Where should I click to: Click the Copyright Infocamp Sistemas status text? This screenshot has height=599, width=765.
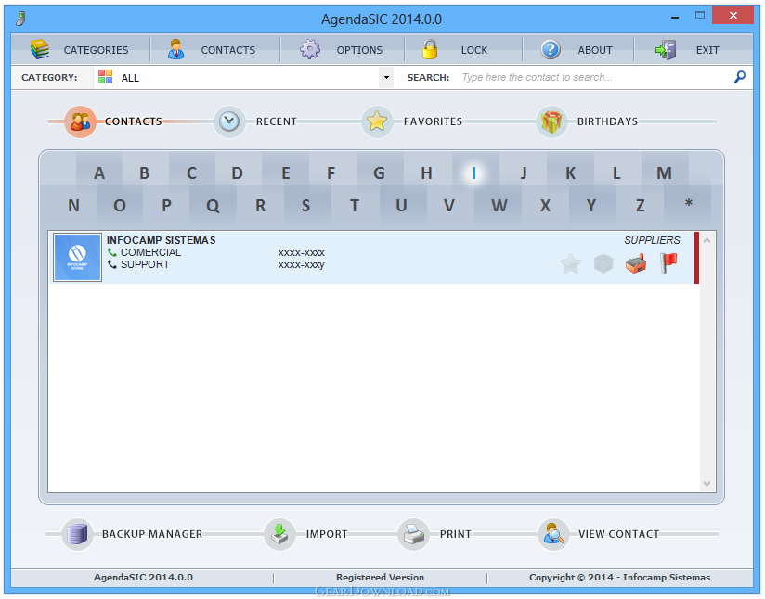(619, 577)
